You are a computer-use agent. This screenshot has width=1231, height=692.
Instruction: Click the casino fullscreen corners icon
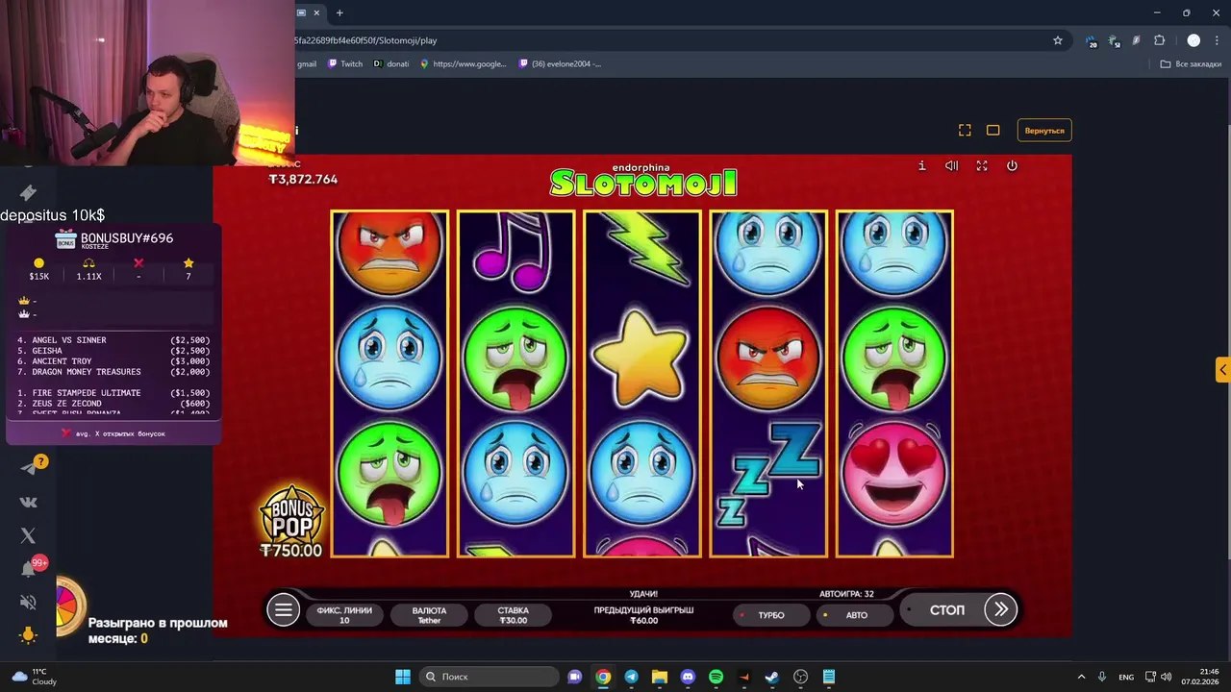point(965,130)
